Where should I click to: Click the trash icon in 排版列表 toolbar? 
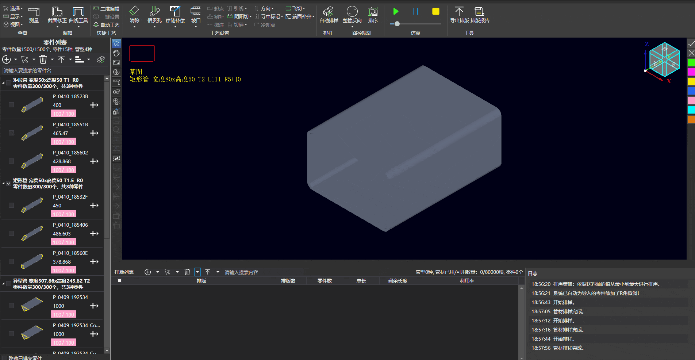[187, 272]
